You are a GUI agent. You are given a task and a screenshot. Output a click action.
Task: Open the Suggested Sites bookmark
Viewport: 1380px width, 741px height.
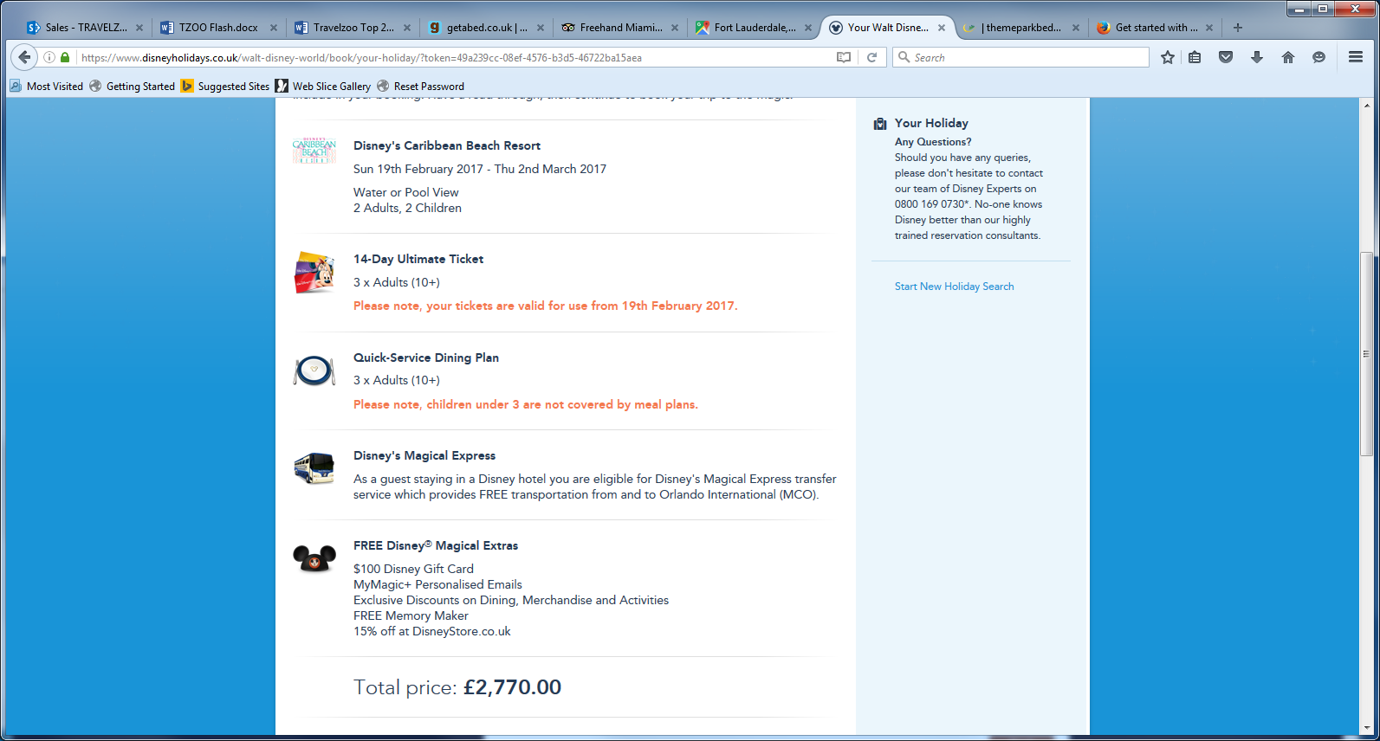[225, 87]
